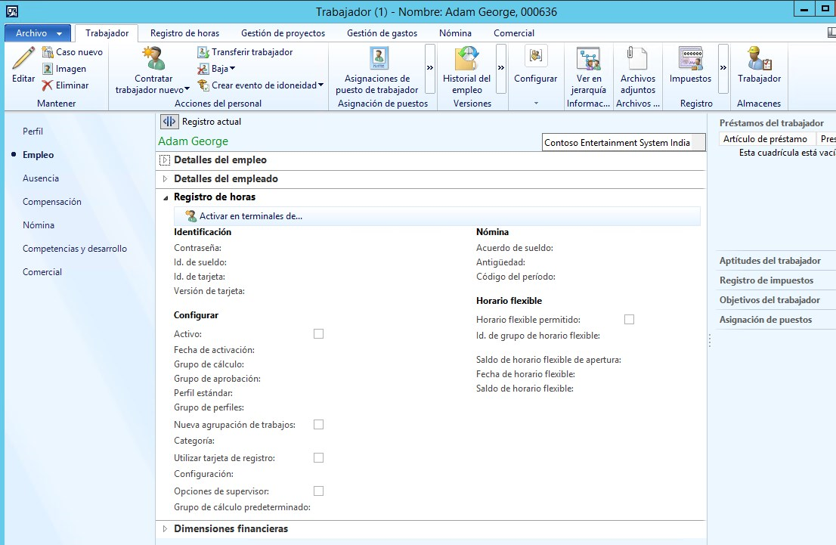The width and height of the screenshot is (836, 545).
Task: Select Perfil in left navigation
Action: coord(33,132)
